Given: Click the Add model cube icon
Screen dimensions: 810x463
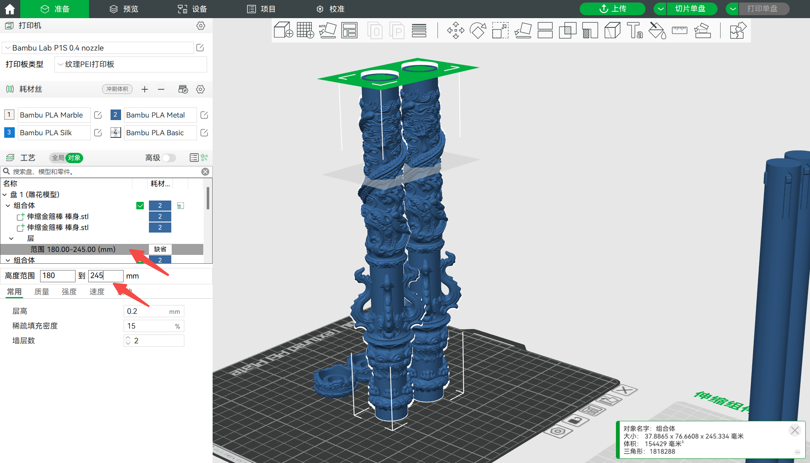Looking at the screenshot, I should tap(283, 30).
